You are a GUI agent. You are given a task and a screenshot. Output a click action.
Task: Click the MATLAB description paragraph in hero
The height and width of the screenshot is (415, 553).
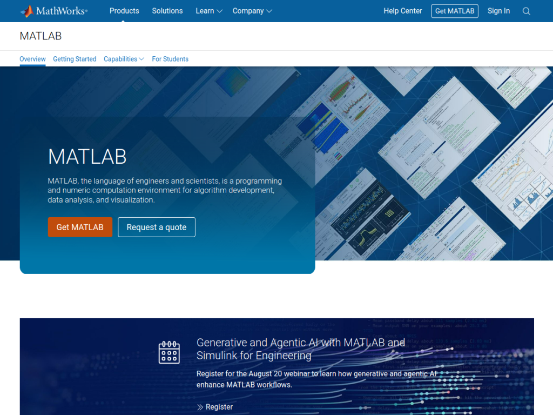[x=165, y=190]
